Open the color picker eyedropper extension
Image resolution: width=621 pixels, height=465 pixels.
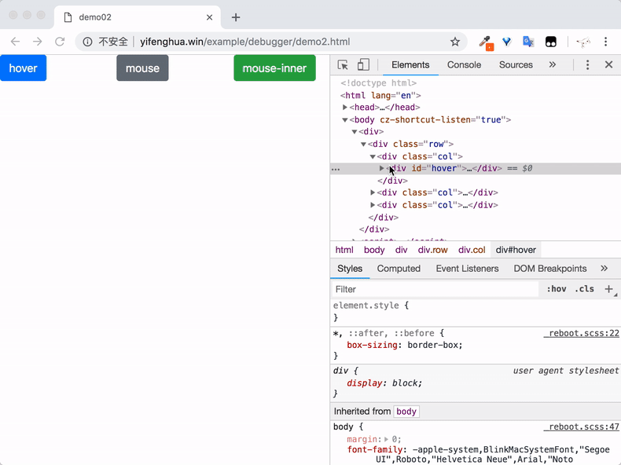click(x=486, y=42)
